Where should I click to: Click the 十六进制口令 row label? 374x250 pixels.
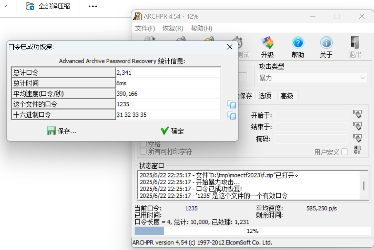click(x=63, y=115)
